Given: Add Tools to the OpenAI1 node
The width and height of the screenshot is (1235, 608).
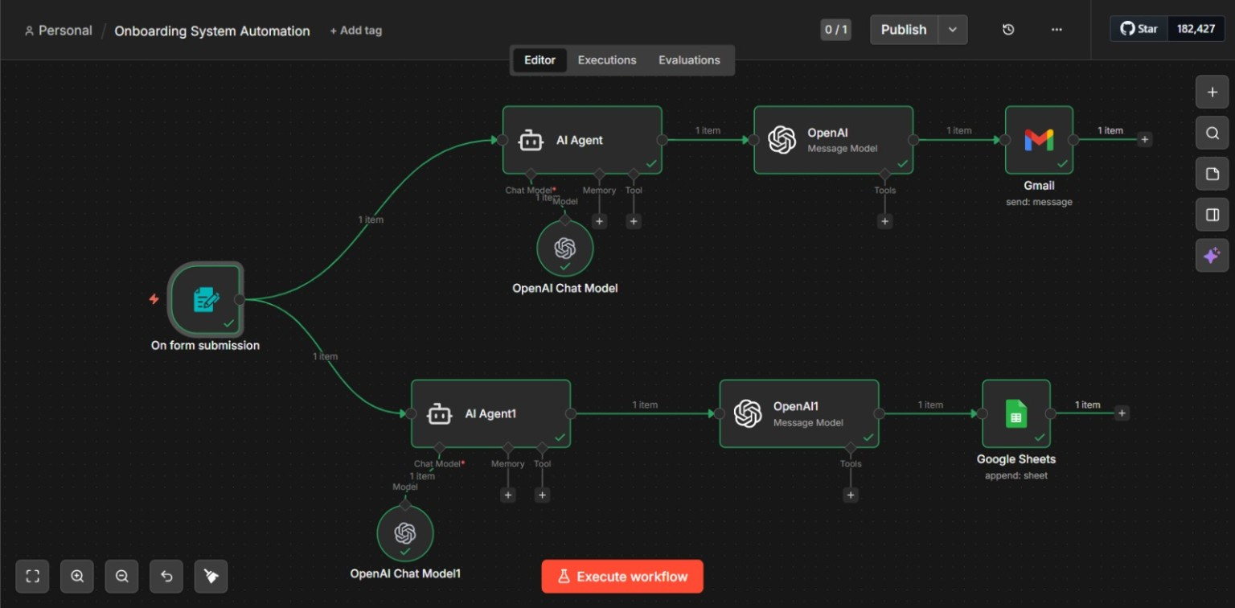Looking at the screenshot, I should [x=850, y=495].
